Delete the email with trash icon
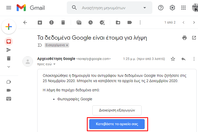 [x=63, y=22]
